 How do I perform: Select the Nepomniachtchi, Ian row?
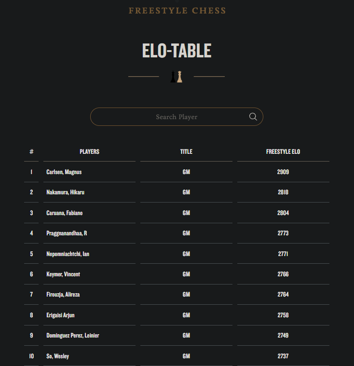click(177, 254)
